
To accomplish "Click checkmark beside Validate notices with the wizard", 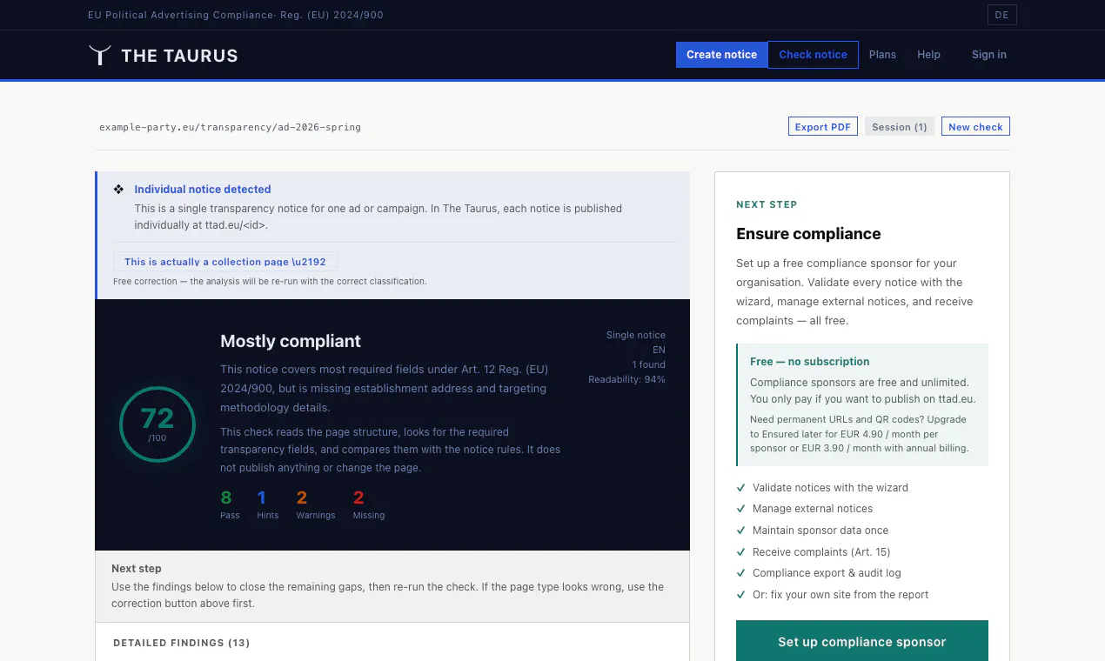I will [741, 488].
